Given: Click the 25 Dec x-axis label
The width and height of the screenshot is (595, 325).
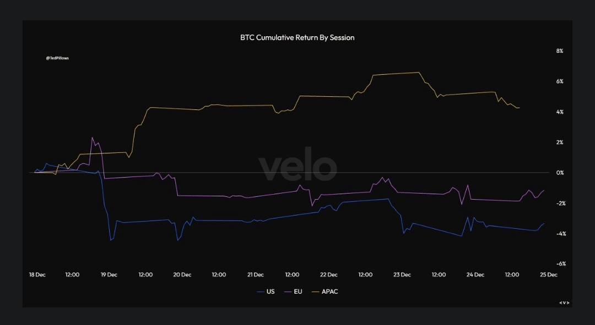Looking at the screenshot, I should 549,274.
